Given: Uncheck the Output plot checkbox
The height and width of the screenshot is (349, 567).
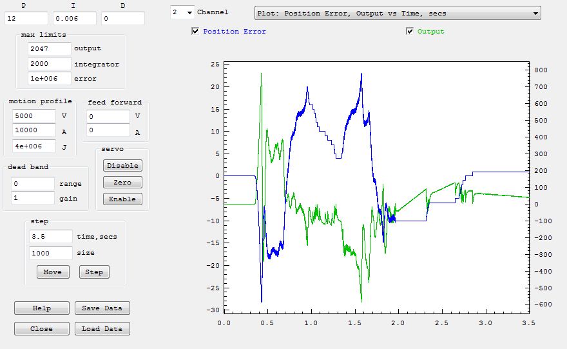Looking at the screenshot, I should tap(410, 31).
